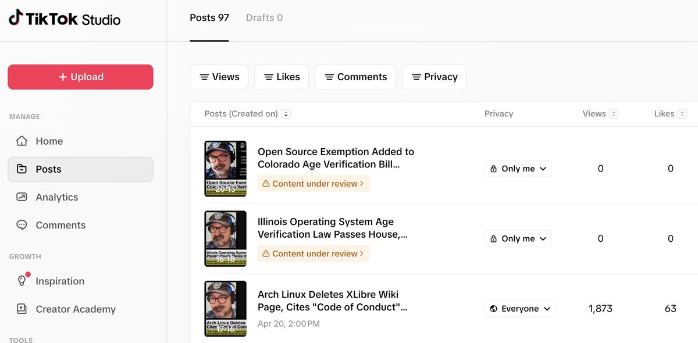Click Content under review on Colorado post
The height and width of the screenshot is (343, 698).
pos(314,184)
